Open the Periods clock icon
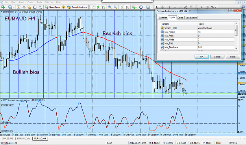246x145 pixels. click(141, 7)
